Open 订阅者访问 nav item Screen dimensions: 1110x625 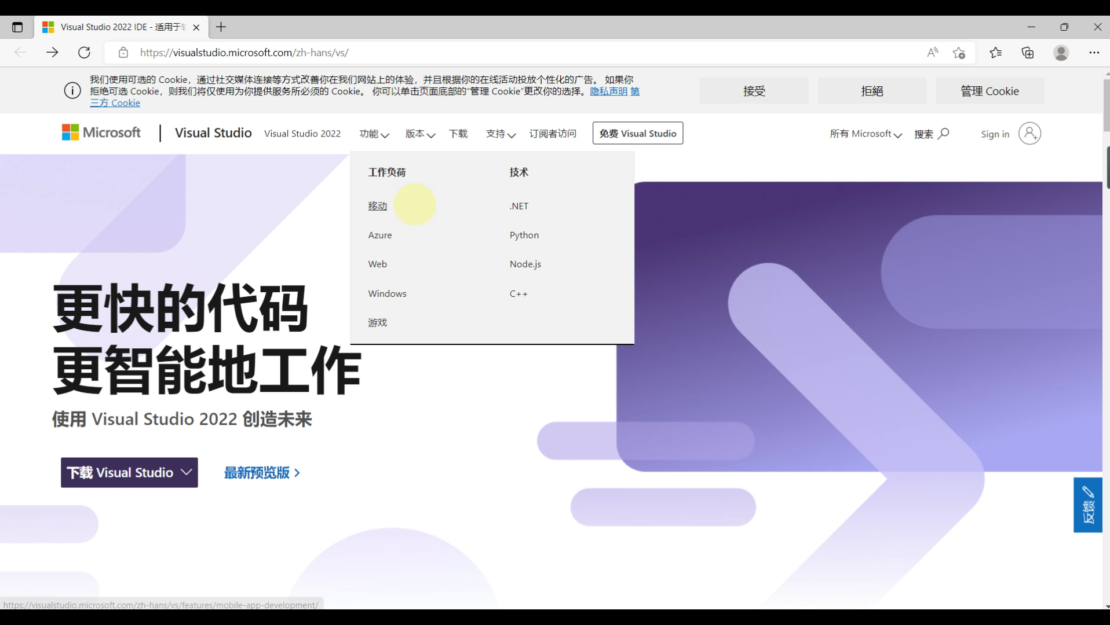[x=553, y=134]
